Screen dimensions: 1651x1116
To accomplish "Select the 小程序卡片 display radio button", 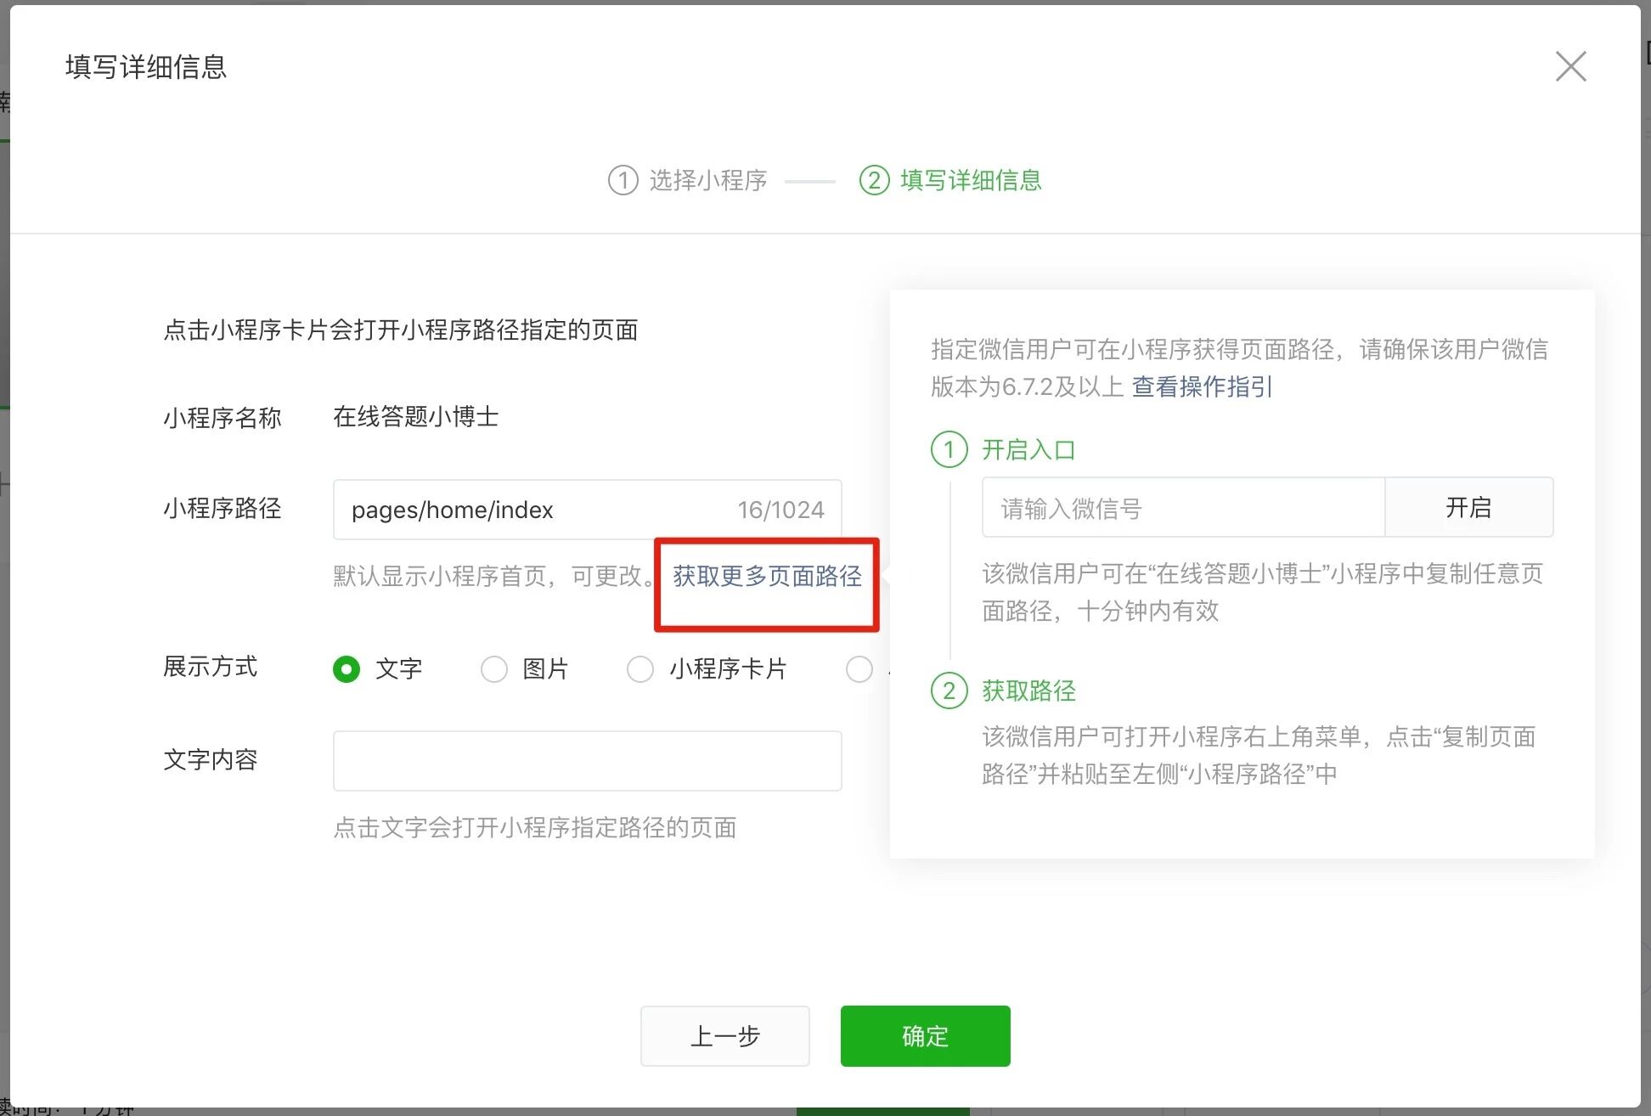I will (640, 669).
